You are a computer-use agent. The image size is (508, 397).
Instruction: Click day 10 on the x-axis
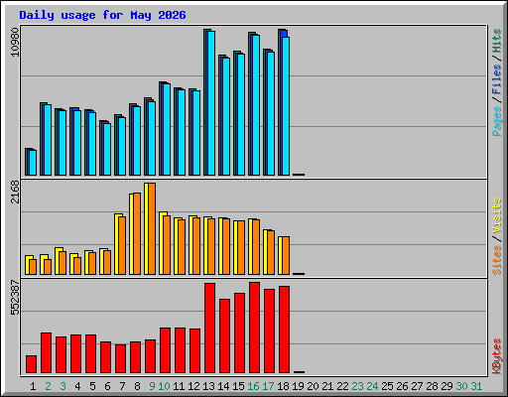pyautogui.click(x=164, y=386)
